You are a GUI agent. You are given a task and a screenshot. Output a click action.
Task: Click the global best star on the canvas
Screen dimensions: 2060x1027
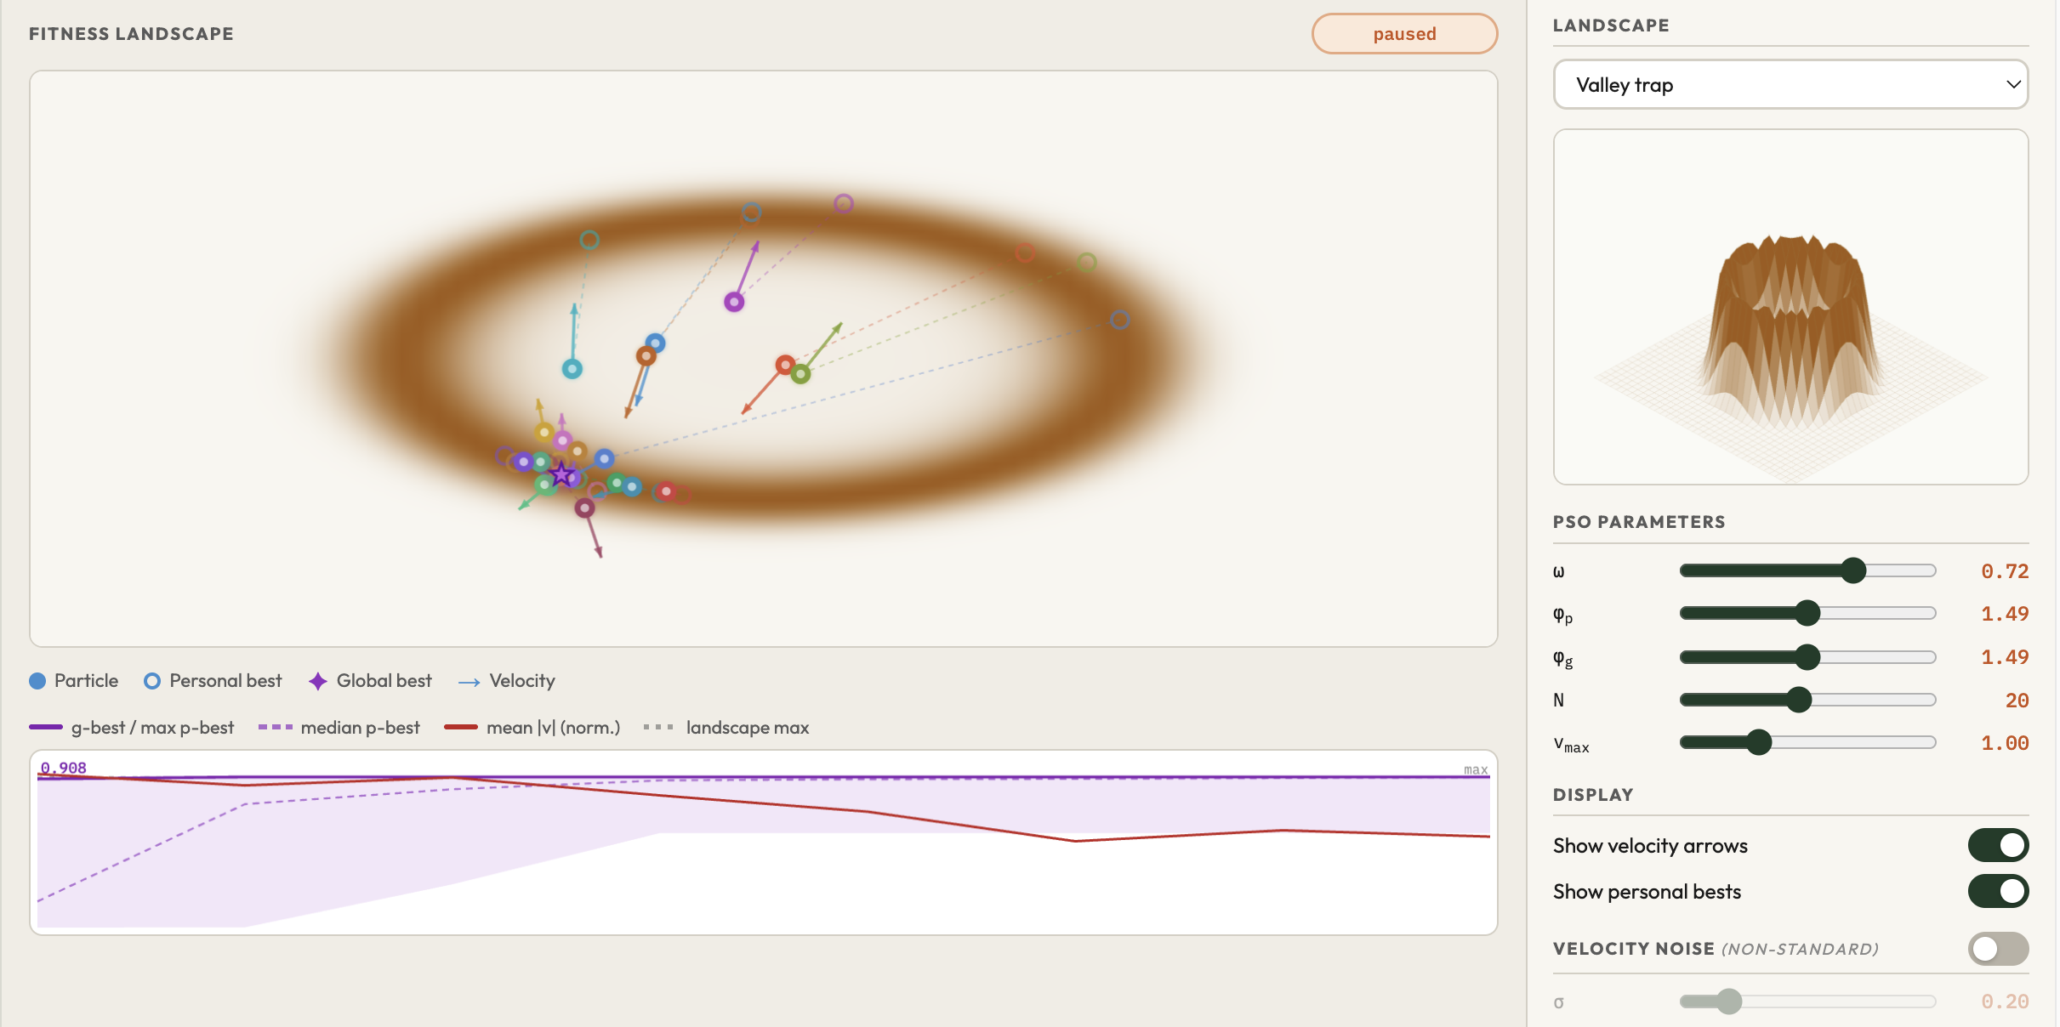tap(562, 474)
